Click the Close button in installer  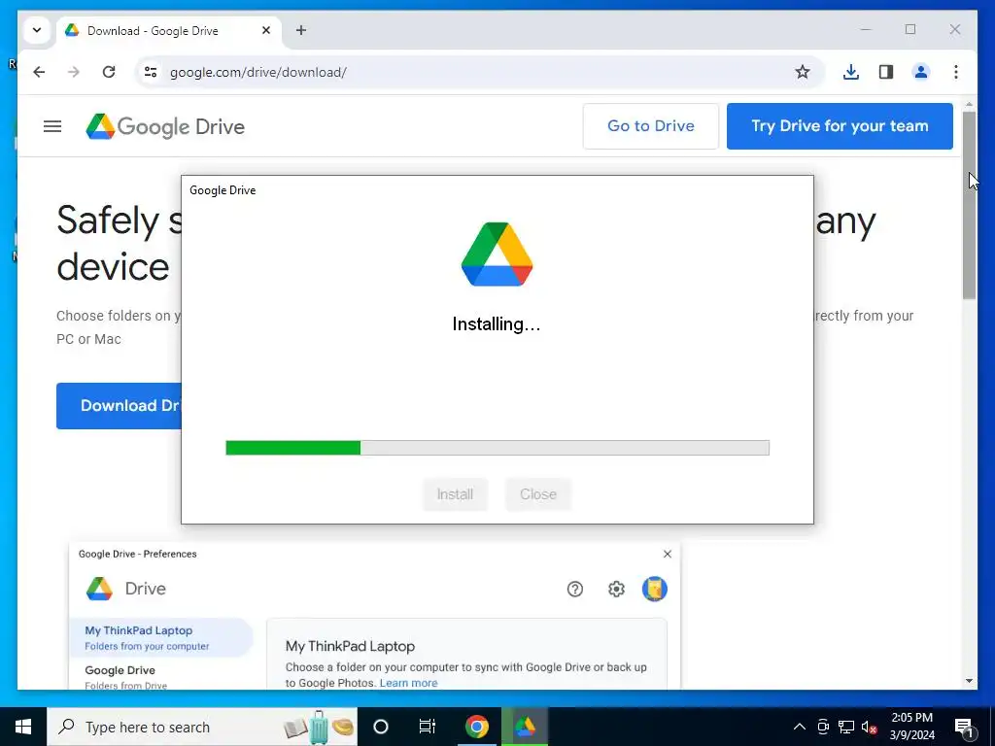coord(538,494)
